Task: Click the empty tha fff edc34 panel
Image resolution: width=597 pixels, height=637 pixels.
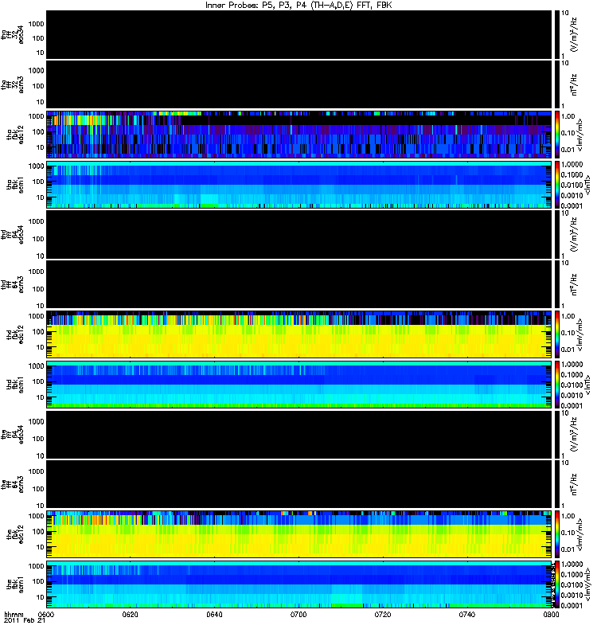Action: coord(298,33)
